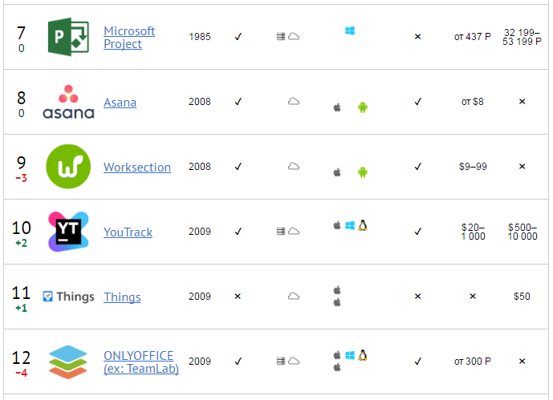Click the Android icon in Worksection row
Screen dimensions: 553x400
(363, 172)
